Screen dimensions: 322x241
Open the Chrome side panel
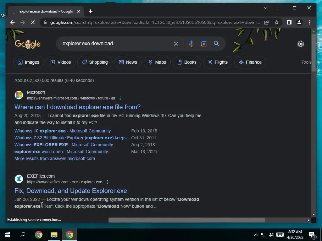(289, 22)
